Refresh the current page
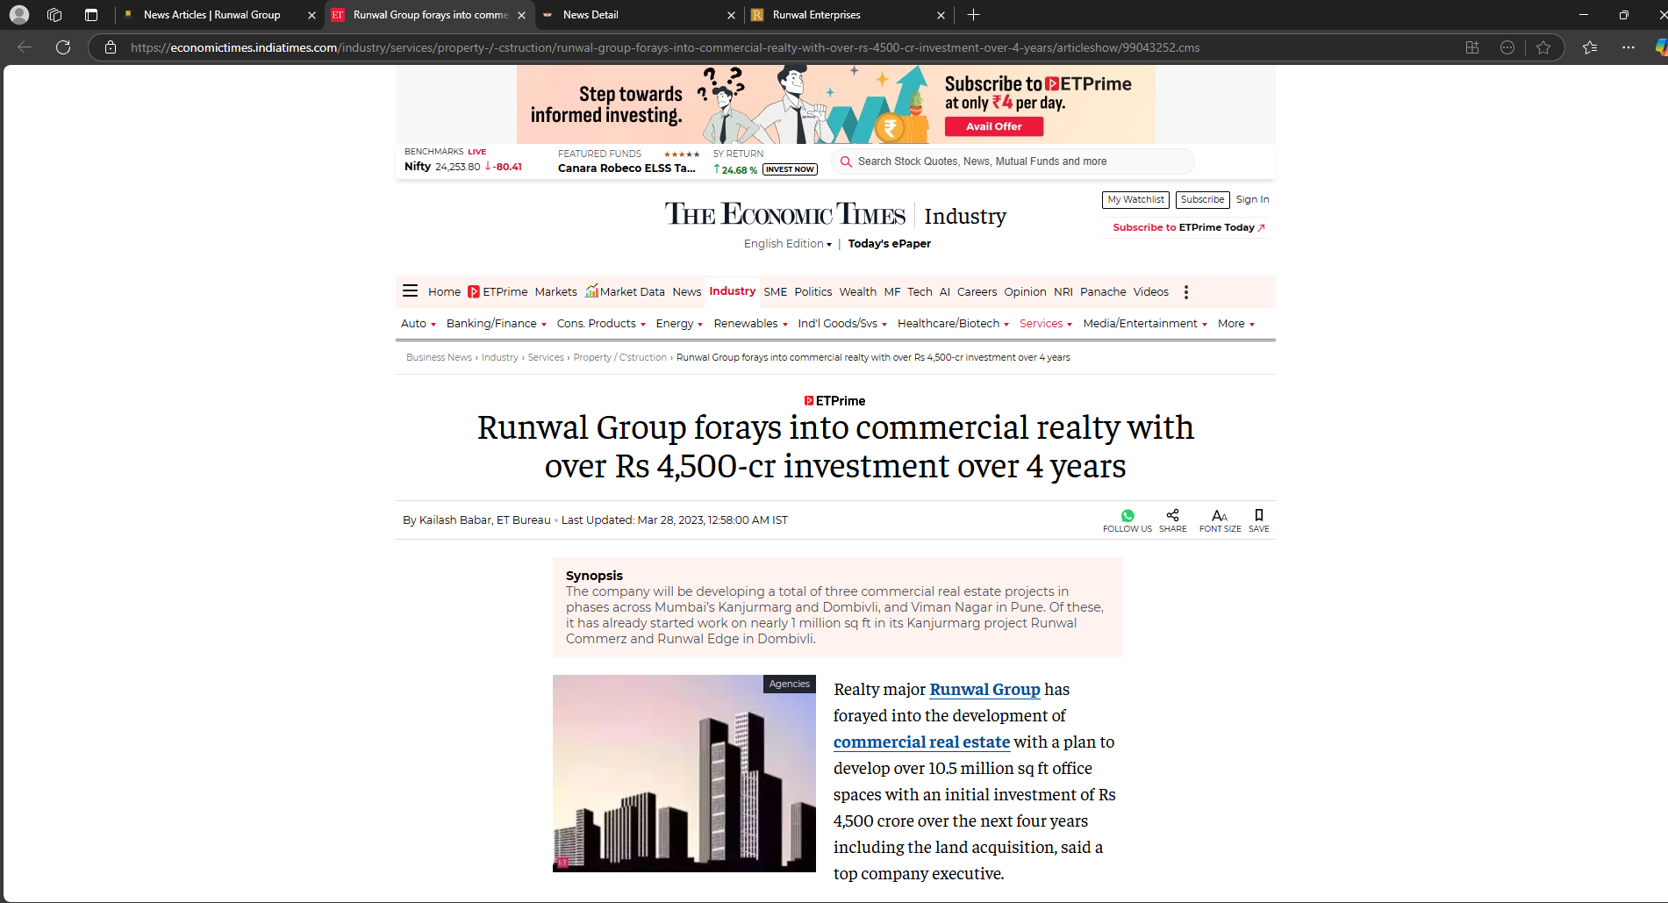1668x903 pixels. (62, 47)
